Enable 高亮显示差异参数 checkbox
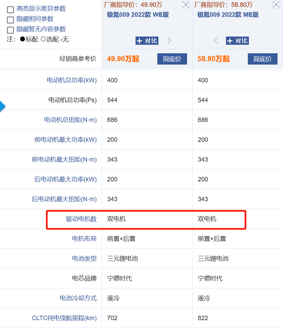Image resolution: width=283 pixels, height=329 pixels. coord(10,10)
